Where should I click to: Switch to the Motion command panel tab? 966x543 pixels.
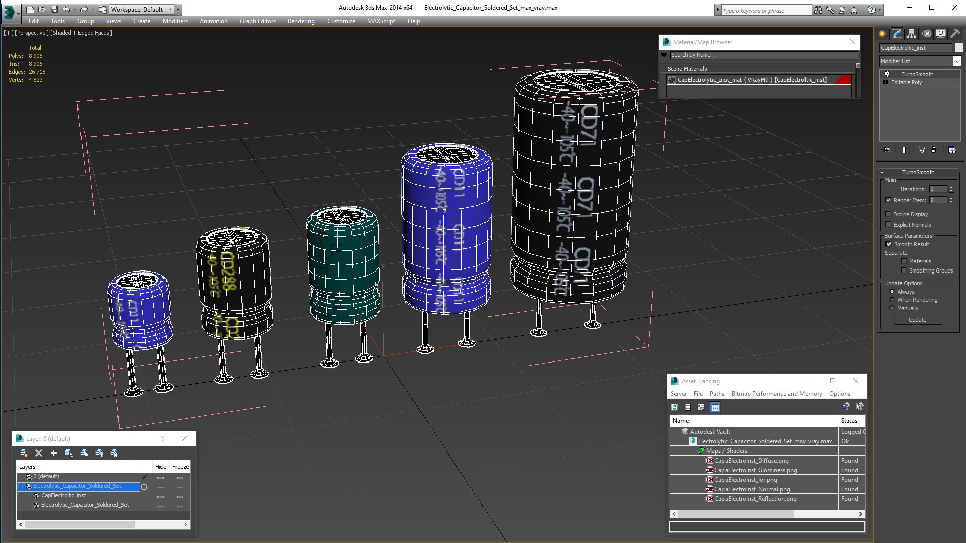[926, 34]
